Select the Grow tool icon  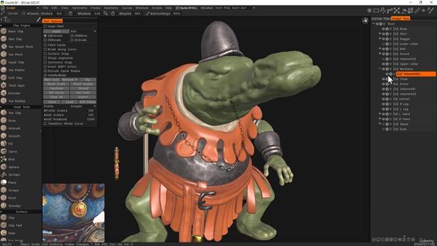pos(3,120)
